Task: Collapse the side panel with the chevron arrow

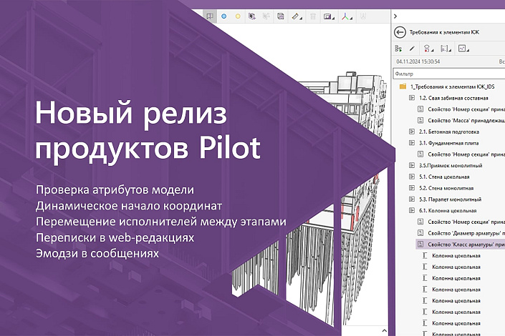Action: point(396,15)
